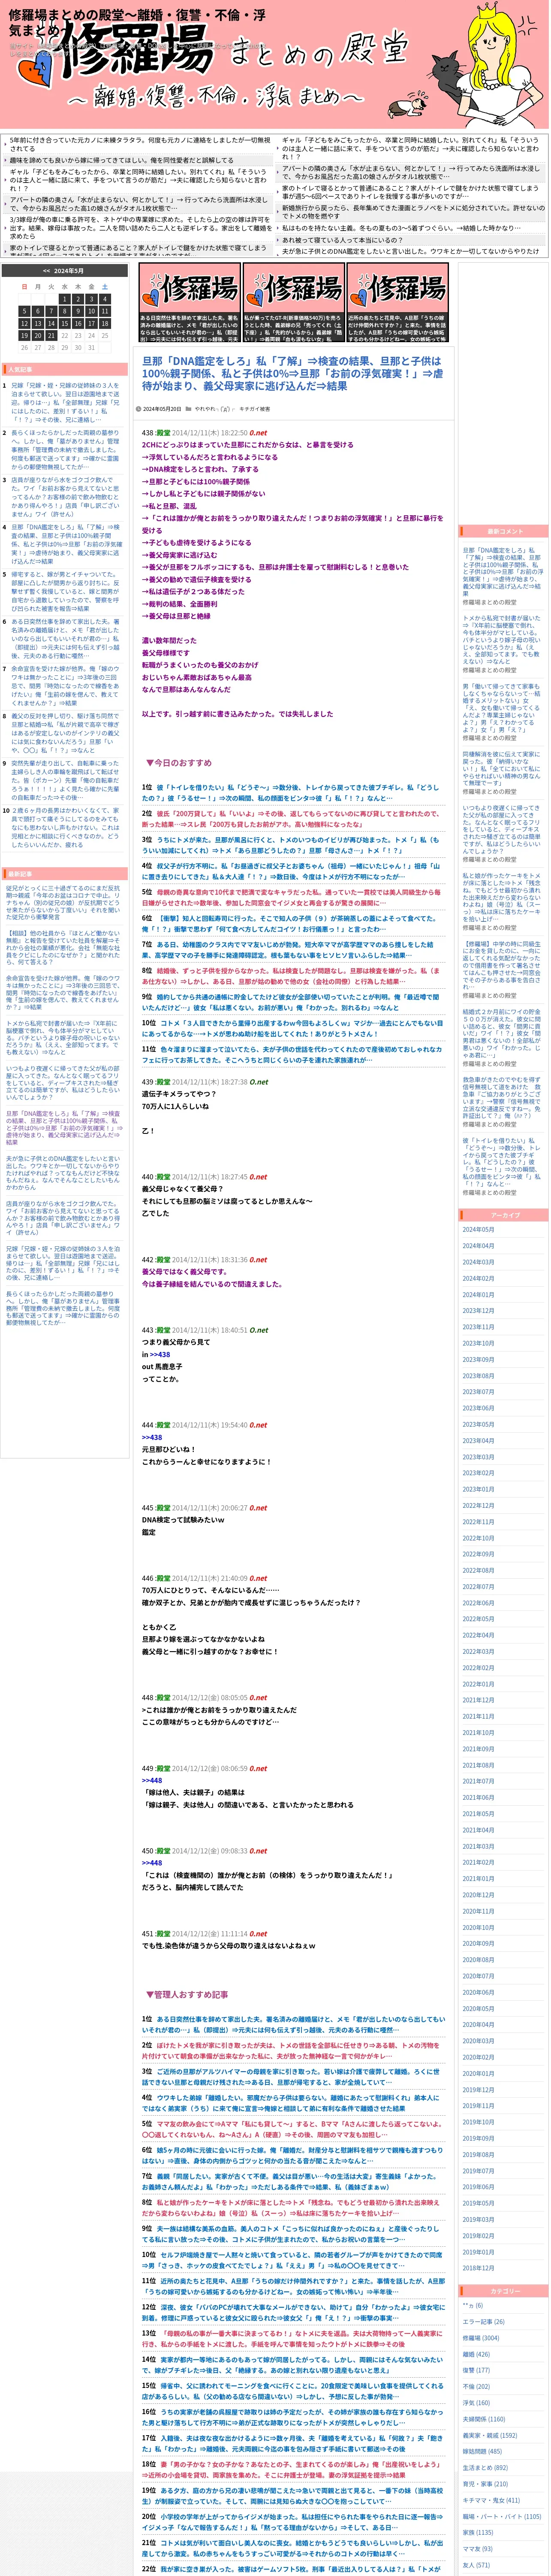Open category エラー記事 (26)
This screenshot has width=551, height=2576.
click(484, 2322)
